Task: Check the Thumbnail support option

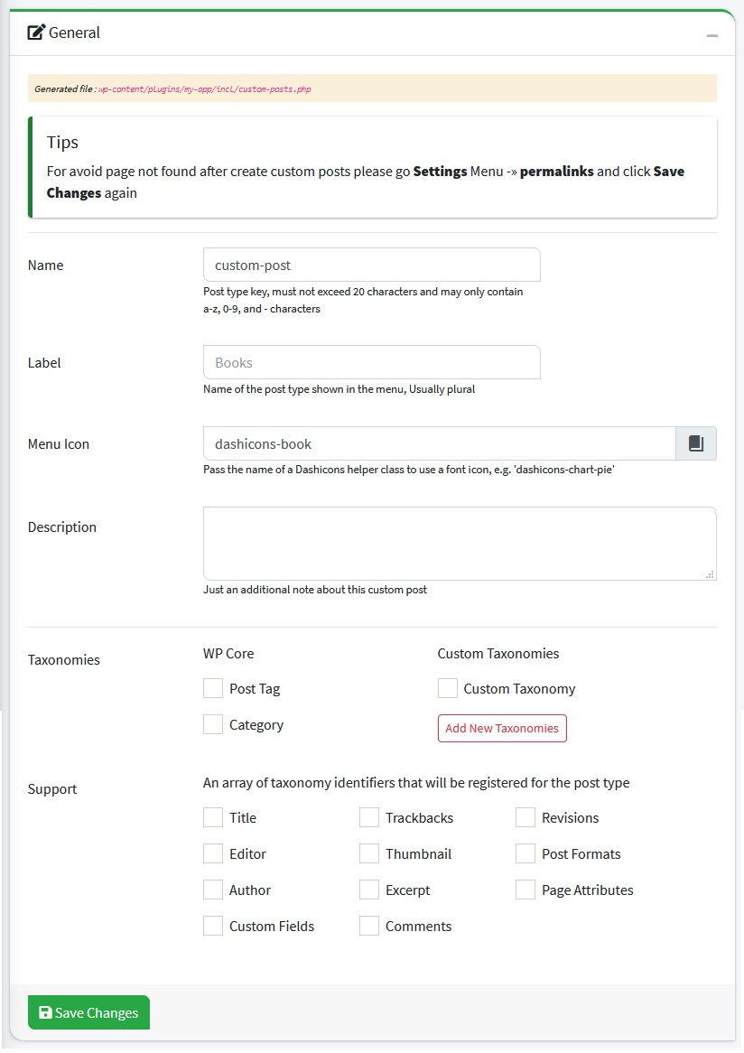Action: click(x=369, y=853)
